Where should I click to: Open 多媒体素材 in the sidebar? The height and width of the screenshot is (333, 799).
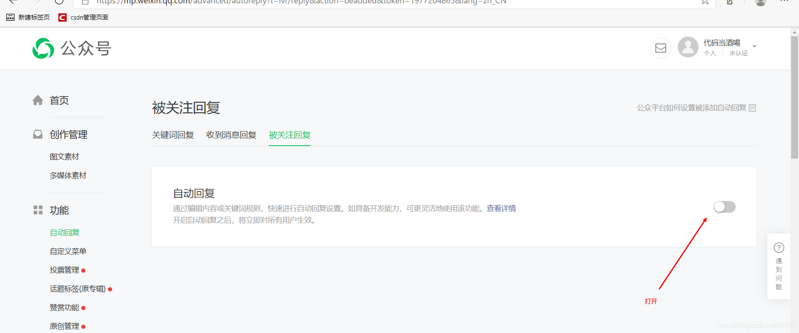tap(68, 176)
